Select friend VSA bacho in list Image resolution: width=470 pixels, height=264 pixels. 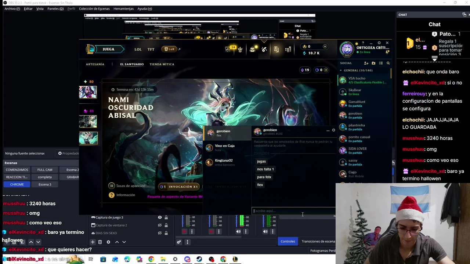[x=364, y=80]
